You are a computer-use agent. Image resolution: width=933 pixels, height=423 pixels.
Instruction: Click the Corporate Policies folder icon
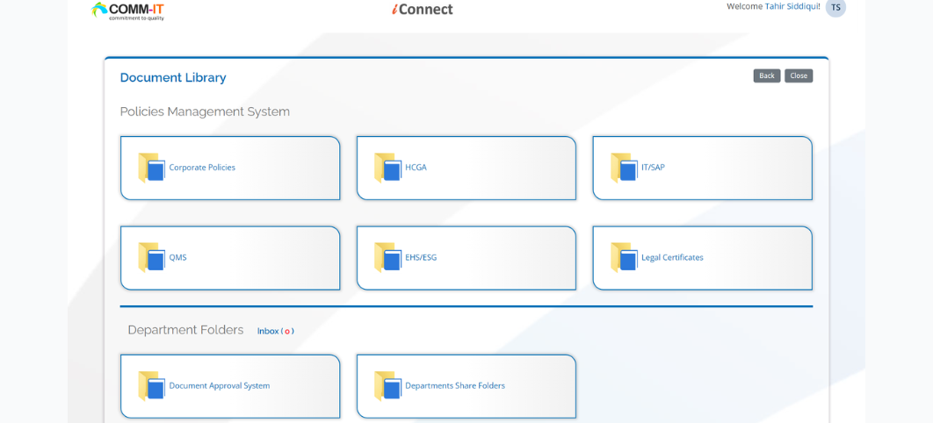[151, 168]
